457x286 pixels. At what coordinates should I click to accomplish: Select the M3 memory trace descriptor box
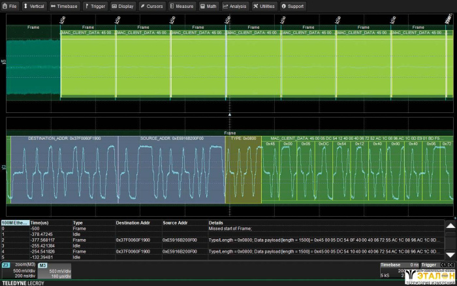(55, 270)
